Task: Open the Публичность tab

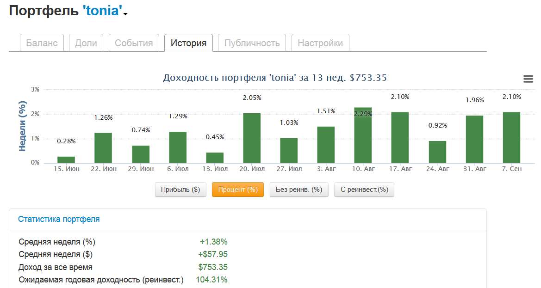Action: coord(252,43)
